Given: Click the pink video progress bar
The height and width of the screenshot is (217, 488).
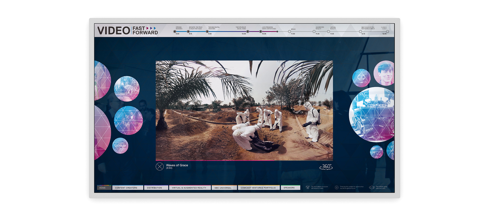Looking at the screenshot, I should [x=215, y=160].
